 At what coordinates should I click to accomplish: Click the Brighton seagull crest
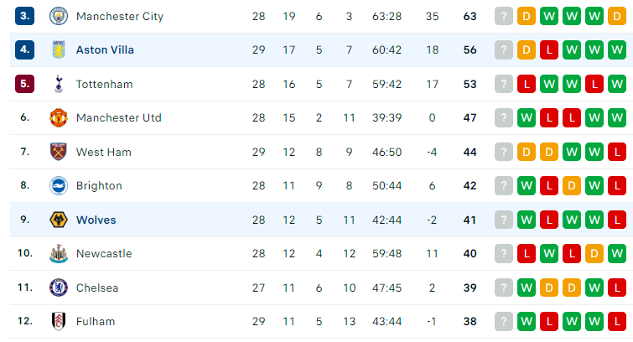59,186
